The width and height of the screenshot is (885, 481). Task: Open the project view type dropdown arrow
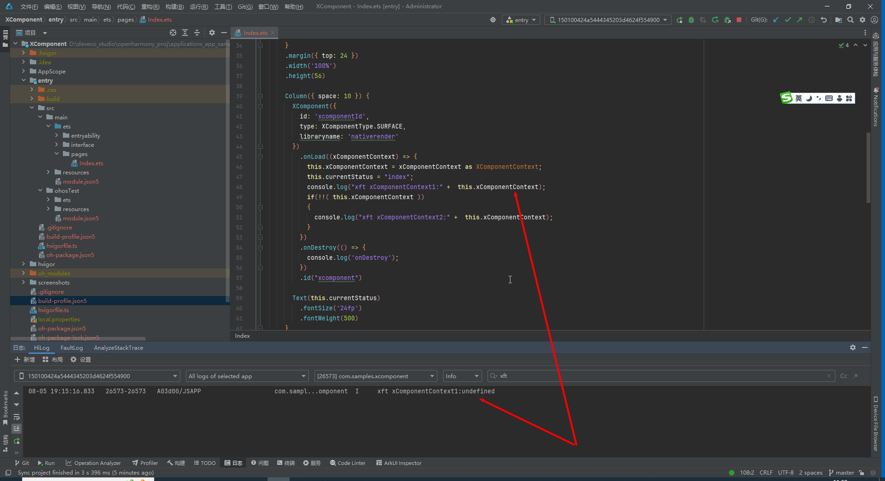[45, 33]
